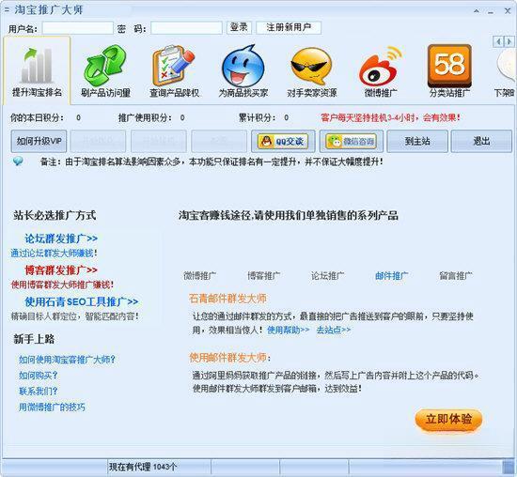
Task: Click the orange 立即体验 button
Action: click(x=448, y=420)
